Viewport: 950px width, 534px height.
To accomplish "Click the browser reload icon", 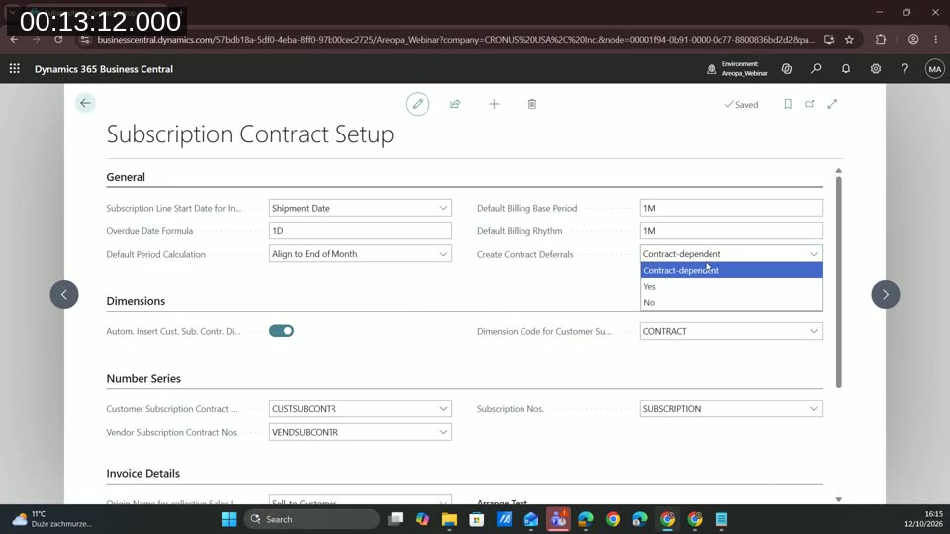I will click(58, 40).
